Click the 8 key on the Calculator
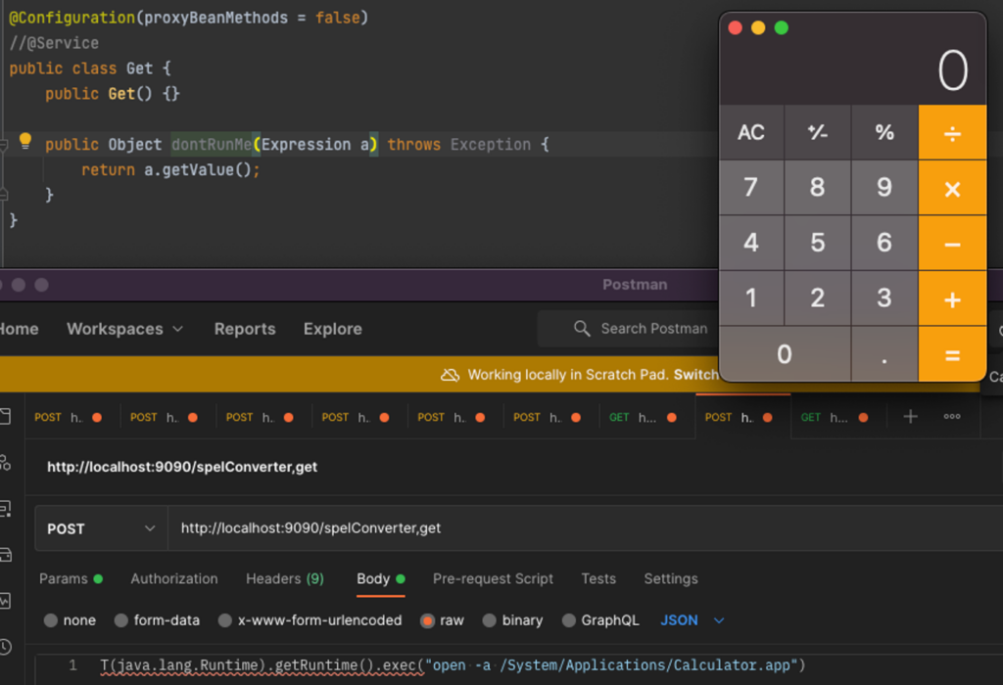Viewport: 1003px width, 685px height. tap(818, 188)
